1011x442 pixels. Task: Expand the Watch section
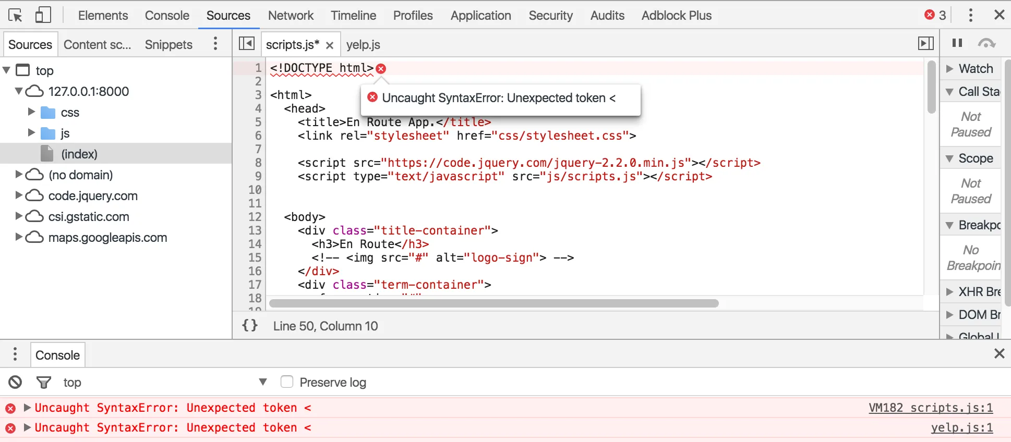coord(950,69)
